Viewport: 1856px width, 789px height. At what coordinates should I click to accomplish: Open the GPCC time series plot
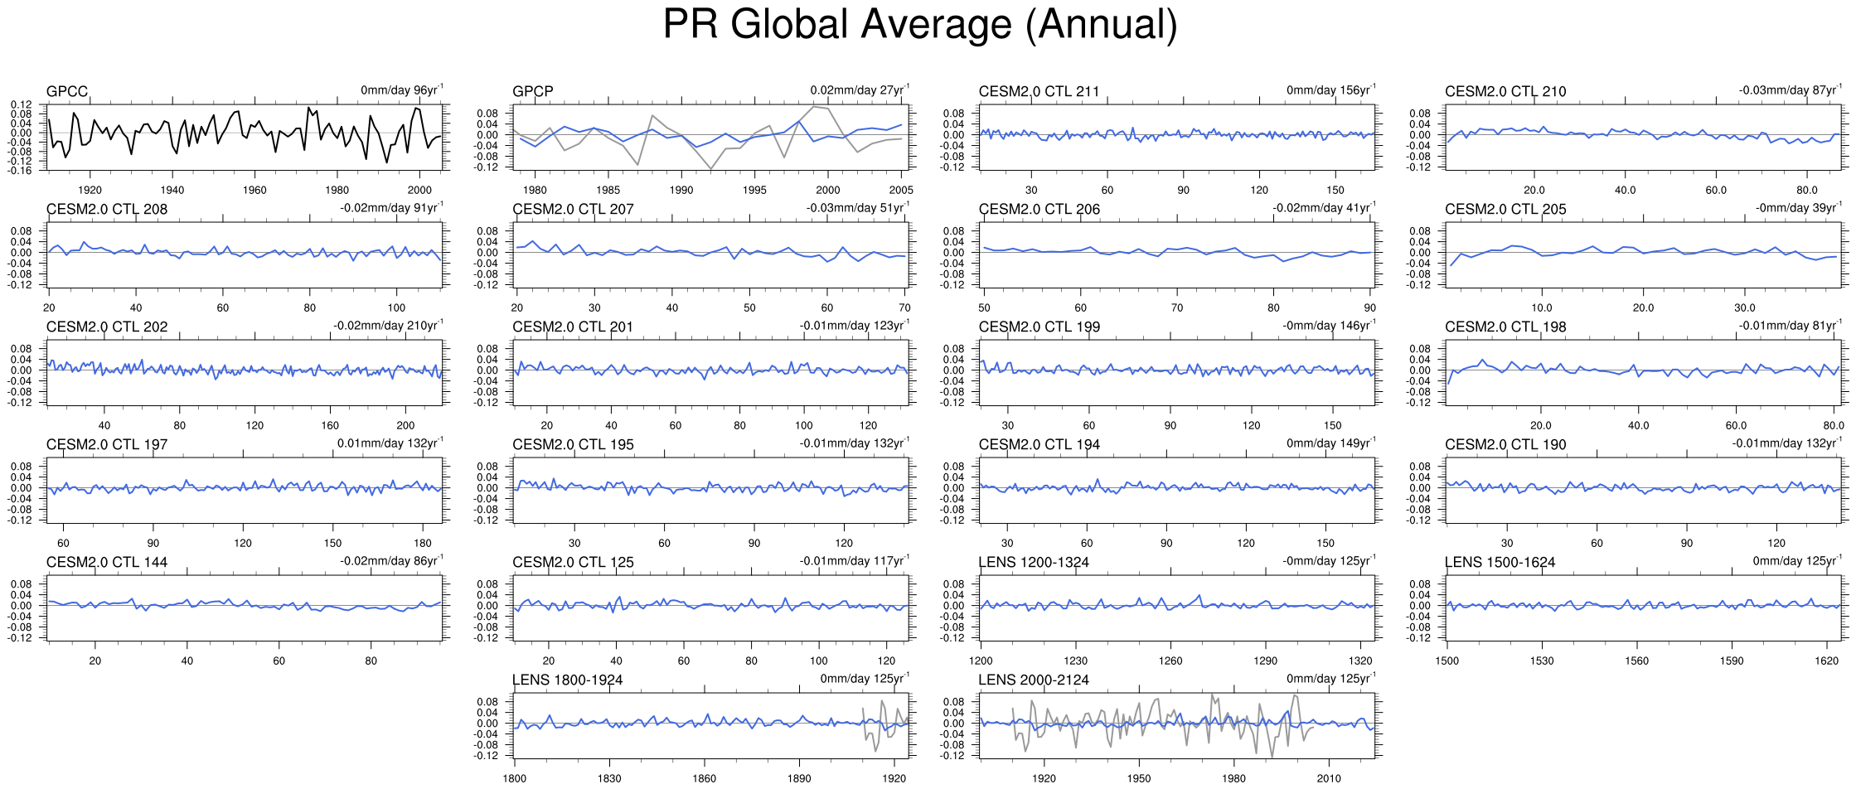coord(245,137)
